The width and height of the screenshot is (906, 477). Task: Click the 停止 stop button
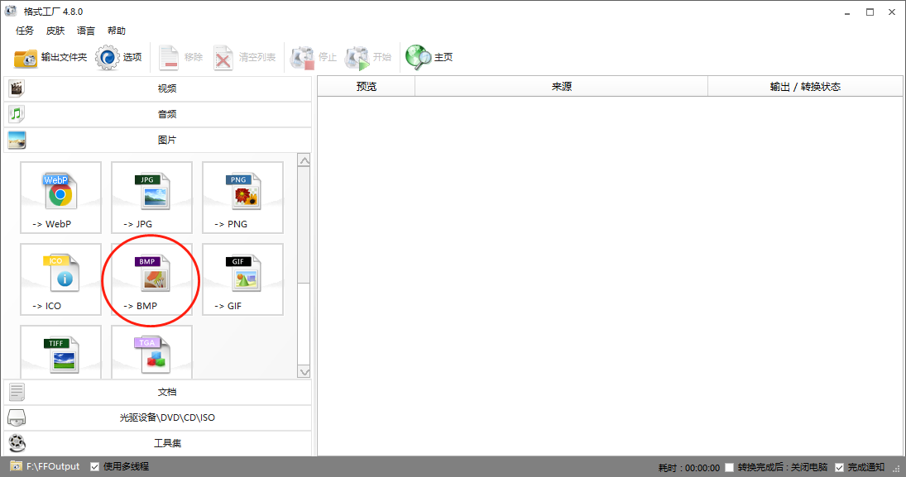pos(314,57)
